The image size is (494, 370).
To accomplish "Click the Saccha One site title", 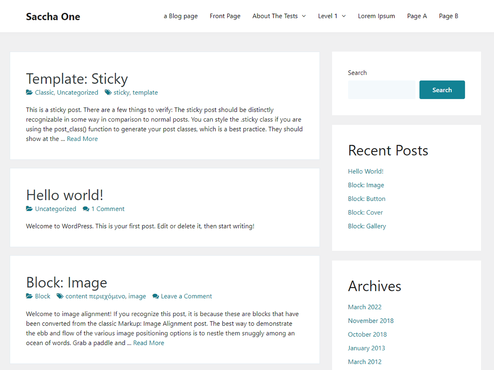I will coord(53,17).
